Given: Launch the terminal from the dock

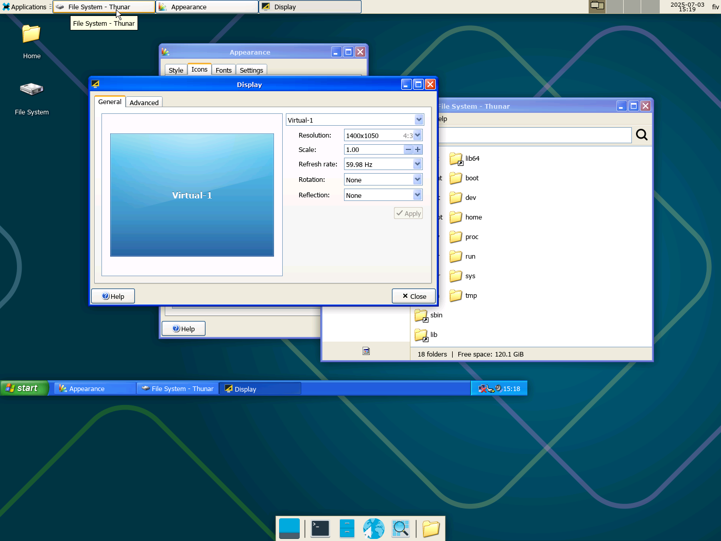Looking at the screenshot, I should coord(320,529).
